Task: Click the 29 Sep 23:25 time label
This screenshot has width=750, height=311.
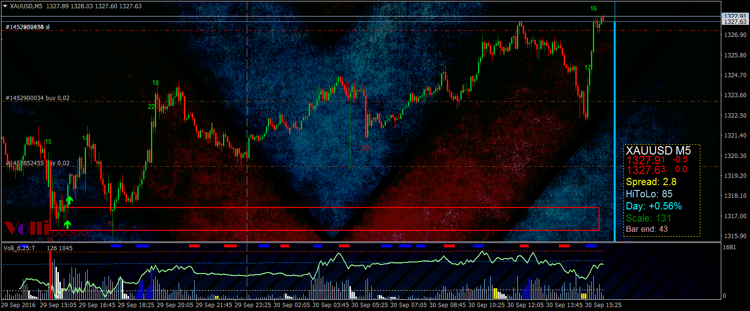Action: 254,305
